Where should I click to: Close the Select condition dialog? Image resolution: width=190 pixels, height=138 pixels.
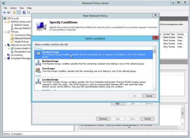[x=156, y=38]
